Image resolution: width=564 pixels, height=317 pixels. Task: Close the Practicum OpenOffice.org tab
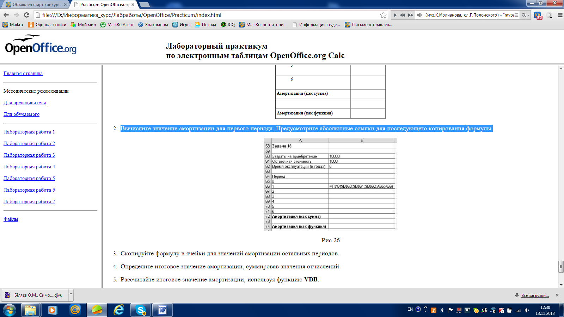click(x=133, y=5)
